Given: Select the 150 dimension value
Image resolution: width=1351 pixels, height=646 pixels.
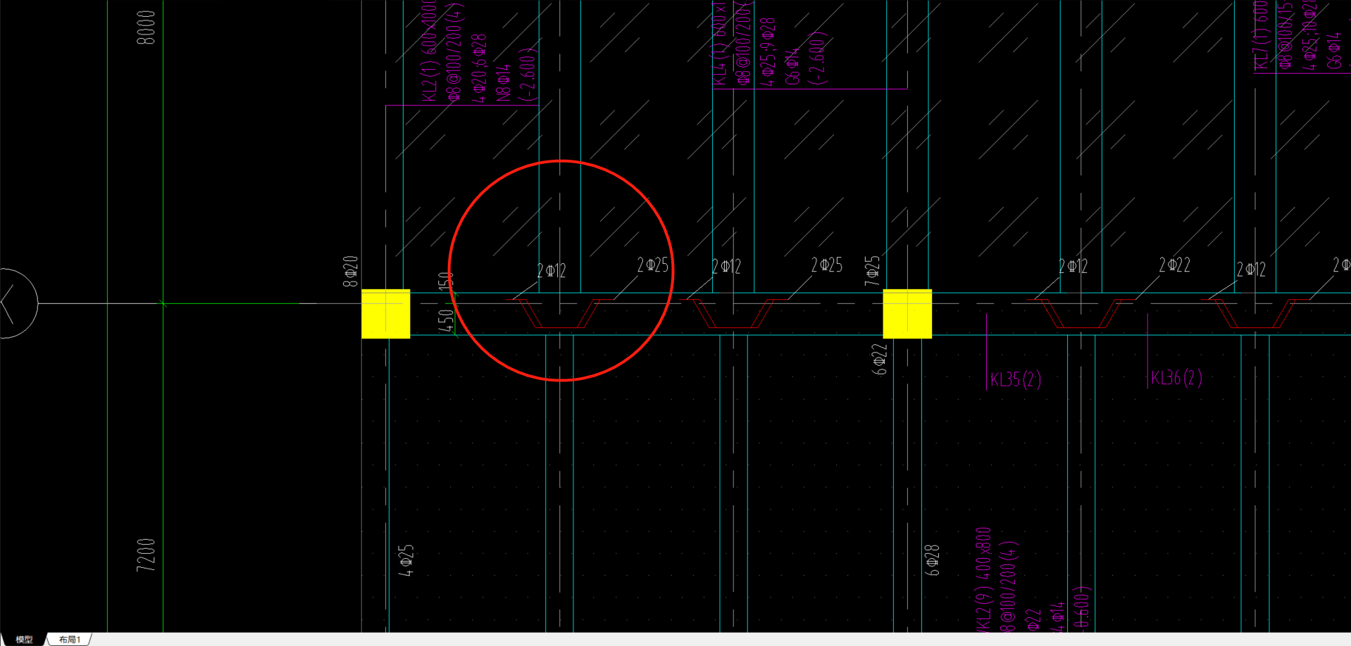Looking at the screenshot, I should (446, 281).
